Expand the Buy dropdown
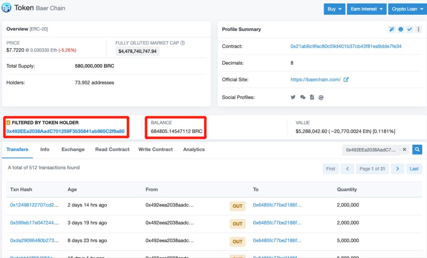The image size is (427, 258). pyautogui.click(x=335, y=9)
